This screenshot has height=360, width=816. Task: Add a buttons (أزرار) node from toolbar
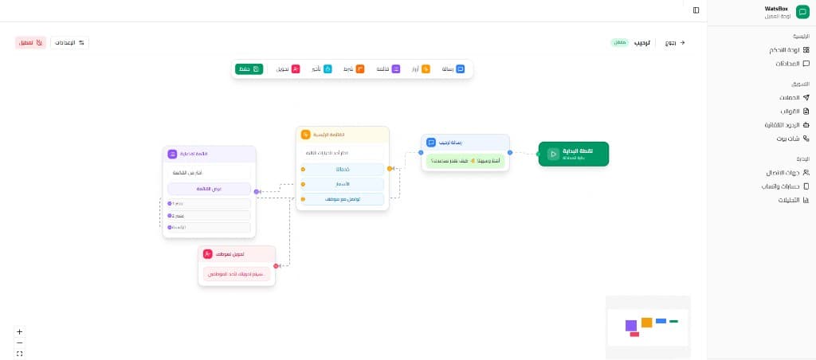click(x=420, y=69)
